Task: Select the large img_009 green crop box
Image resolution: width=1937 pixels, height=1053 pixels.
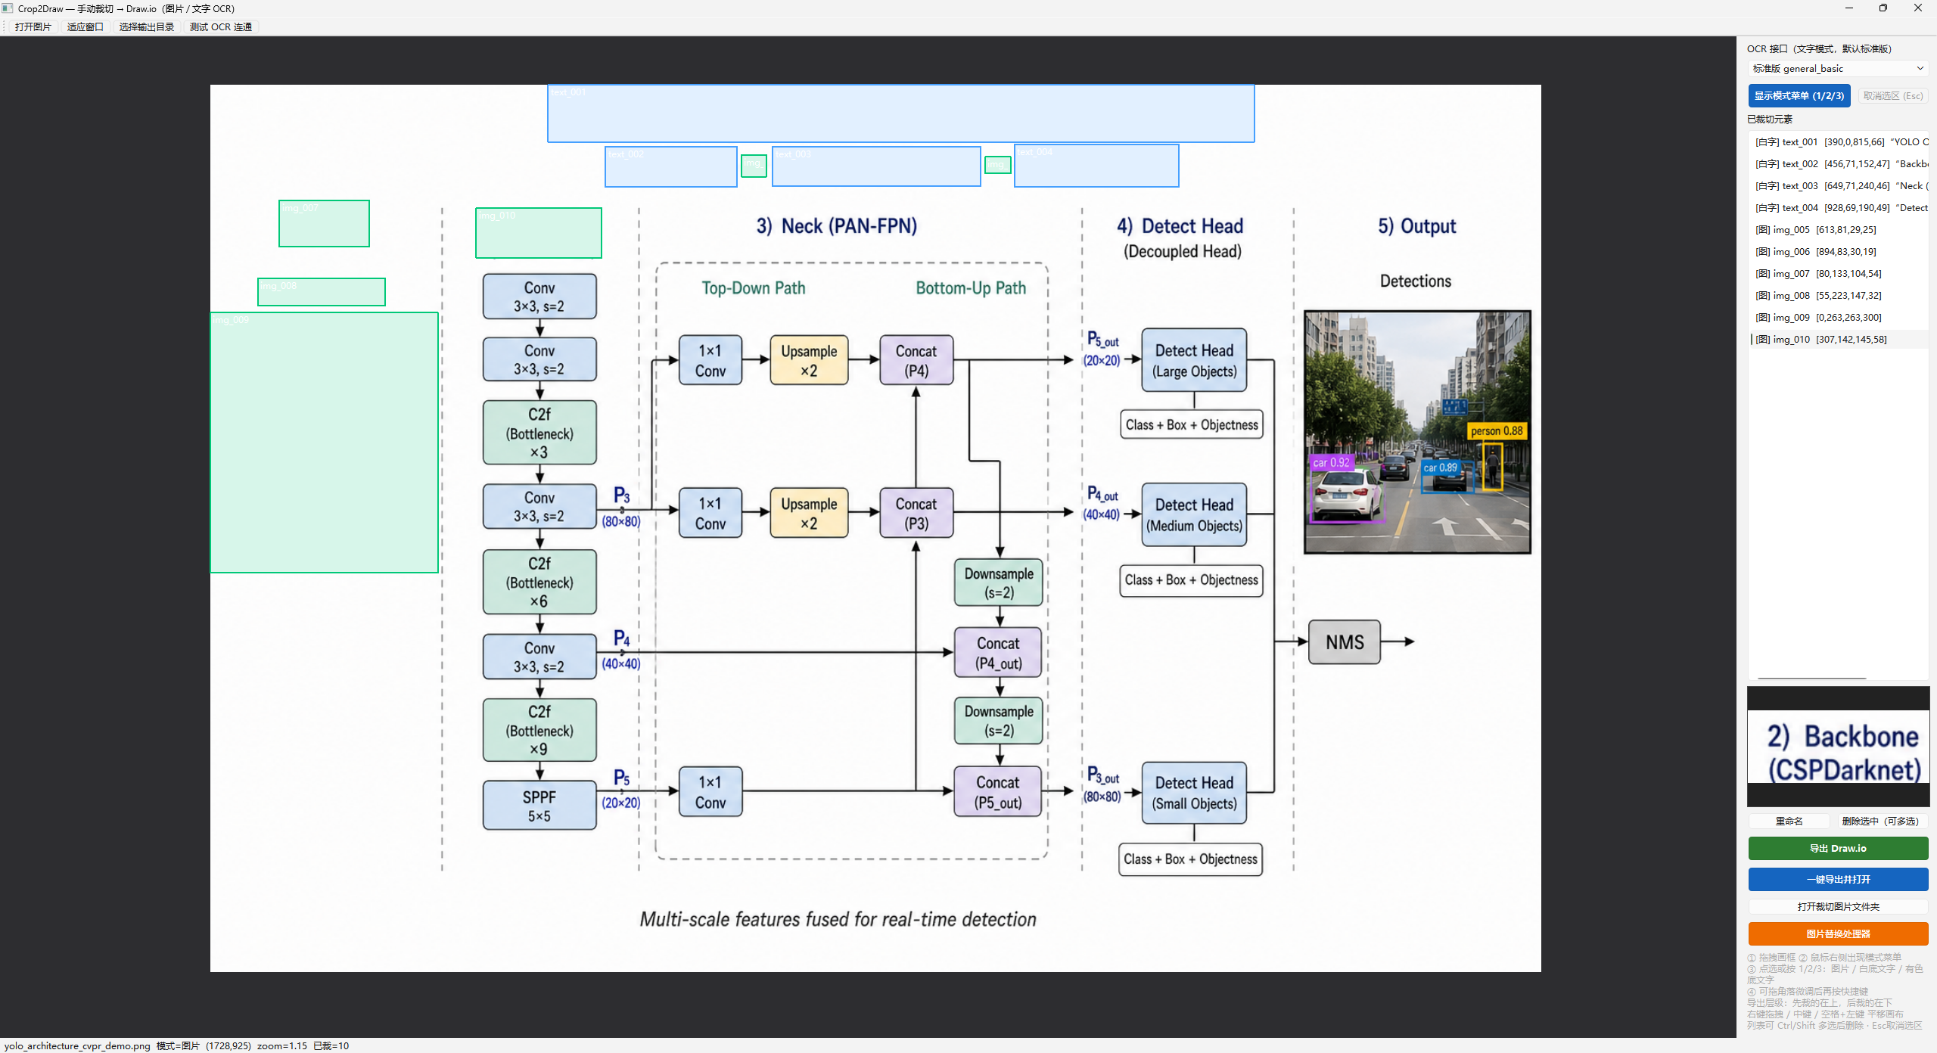Action: click(325, 443)
